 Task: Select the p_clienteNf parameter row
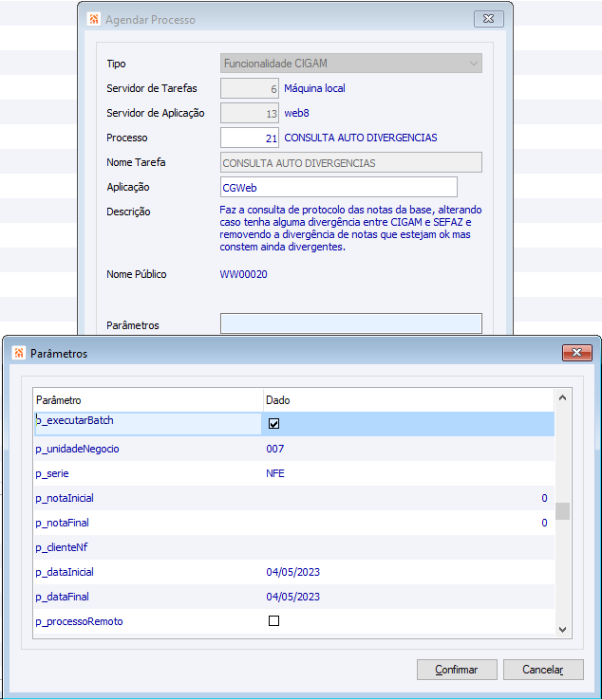294,547
